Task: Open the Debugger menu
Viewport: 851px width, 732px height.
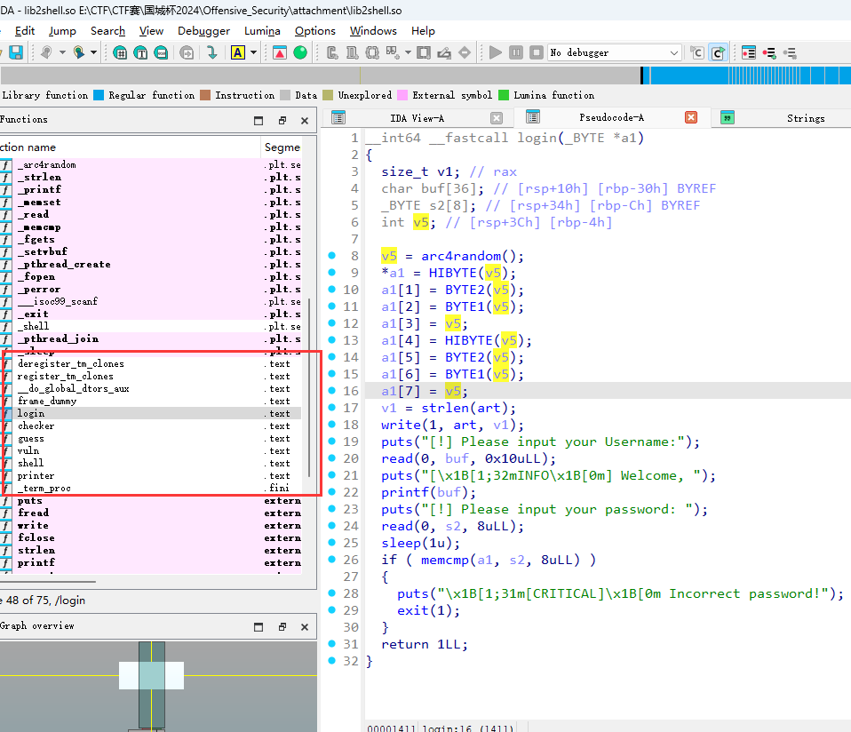Action: tap(203, 30)
